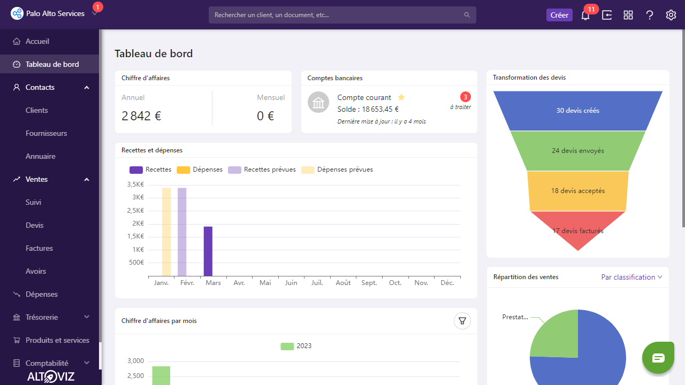685x385 pixels.
Task: Open the company switcher chevron
Action: (x=94, y=14)
